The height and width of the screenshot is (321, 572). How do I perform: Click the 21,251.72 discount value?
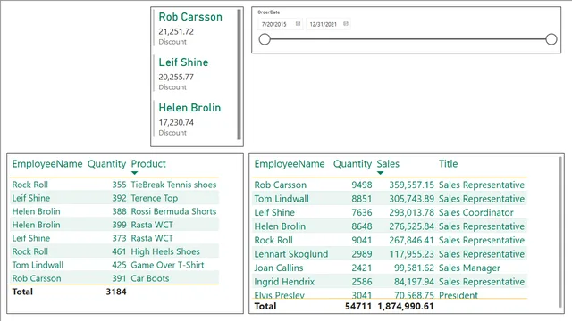[176, 32]
